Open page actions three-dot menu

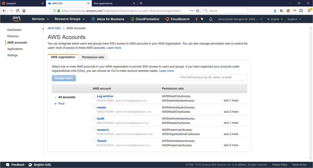(192, 11)
